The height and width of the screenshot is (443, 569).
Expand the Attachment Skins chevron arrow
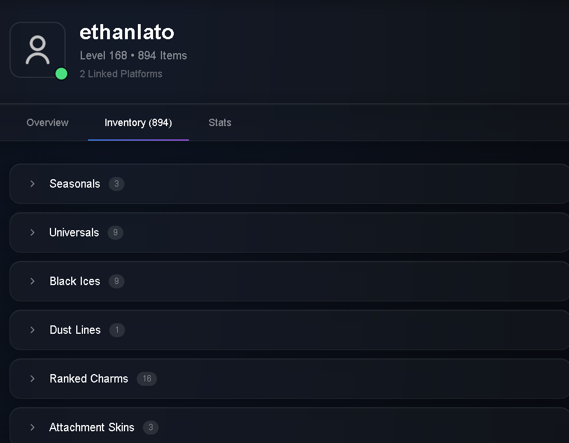33,427
